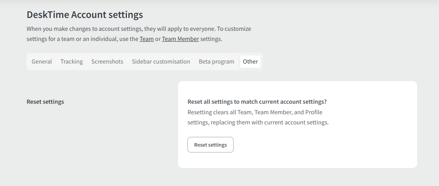
Task: Select the Sidebar customisation tab
Action: [161, 62]
